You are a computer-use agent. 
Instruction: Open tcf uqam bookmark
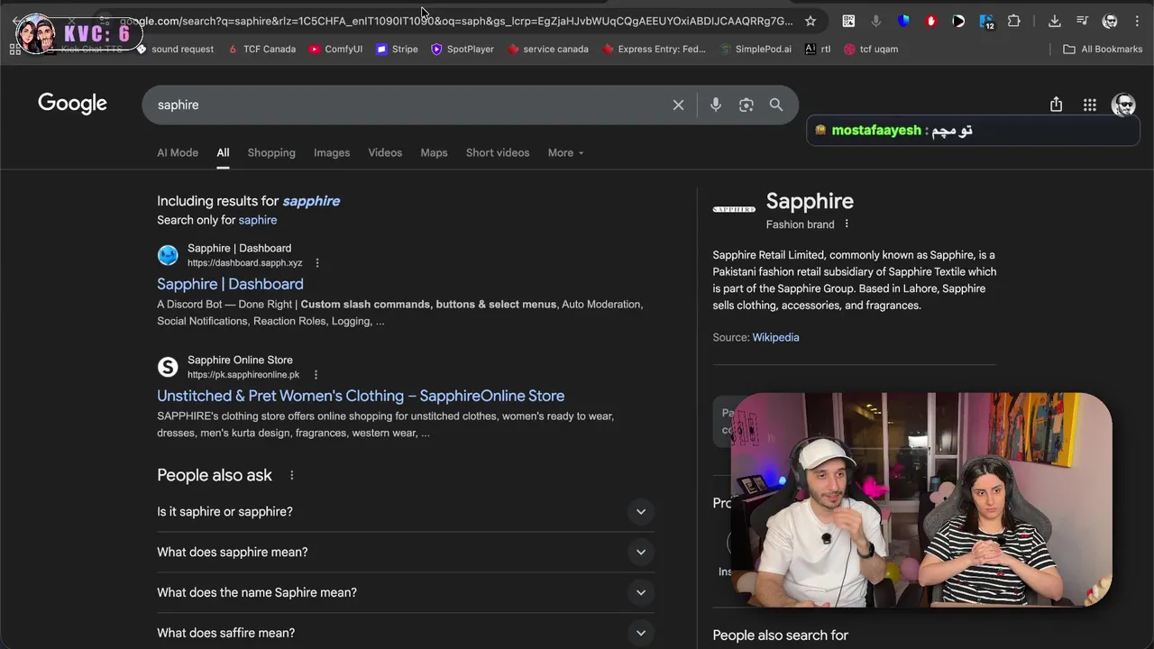pyautogui.click(x=871, y=49)
